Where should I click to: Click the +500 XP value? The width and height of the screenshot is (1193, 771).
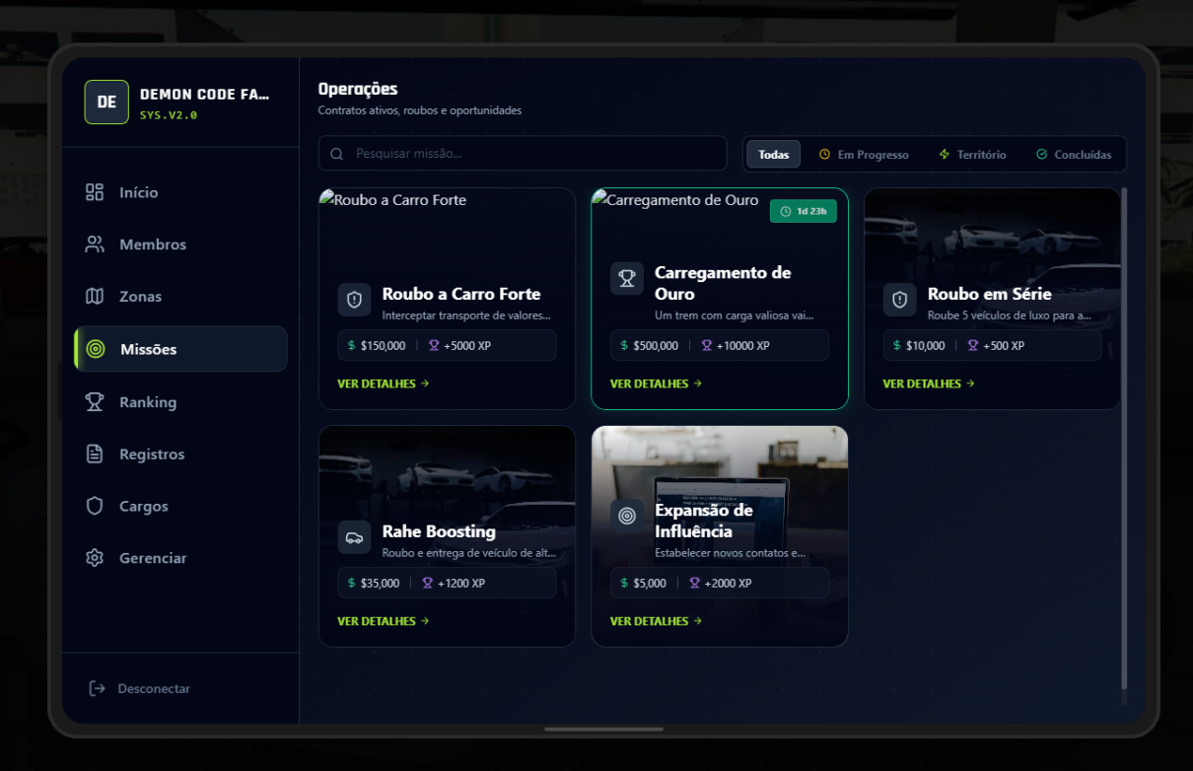click(x=1004, y=346)
